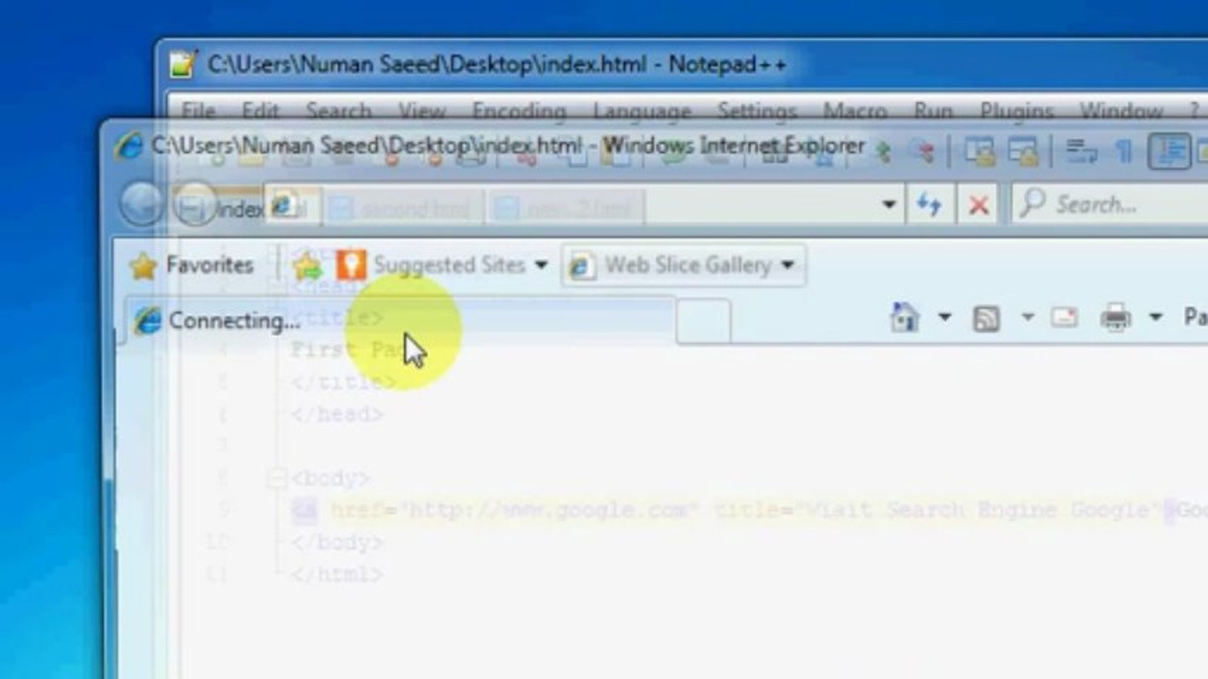This screenshot has width=1208, height=679.
Task: Click the Feeds RSS icon in the command bar
Action: (986, 318)
